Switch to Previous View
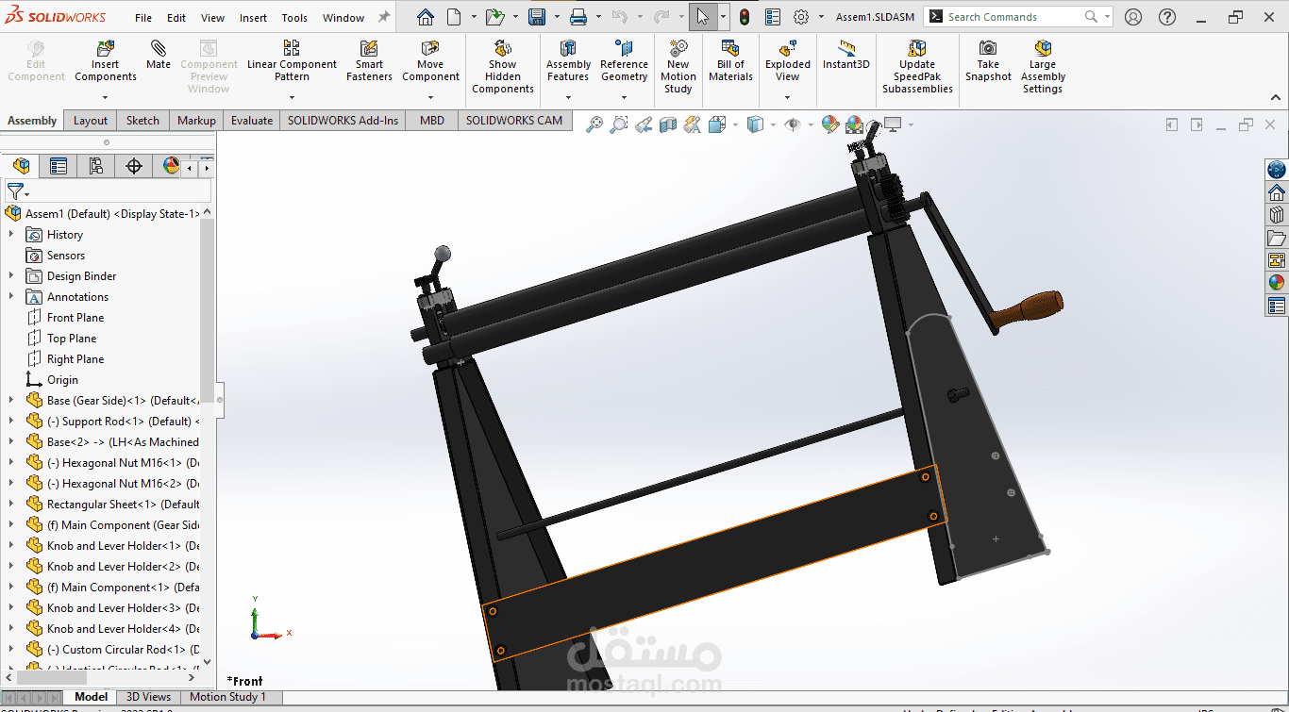1289x712 pixels. click(x=644, y=124)
